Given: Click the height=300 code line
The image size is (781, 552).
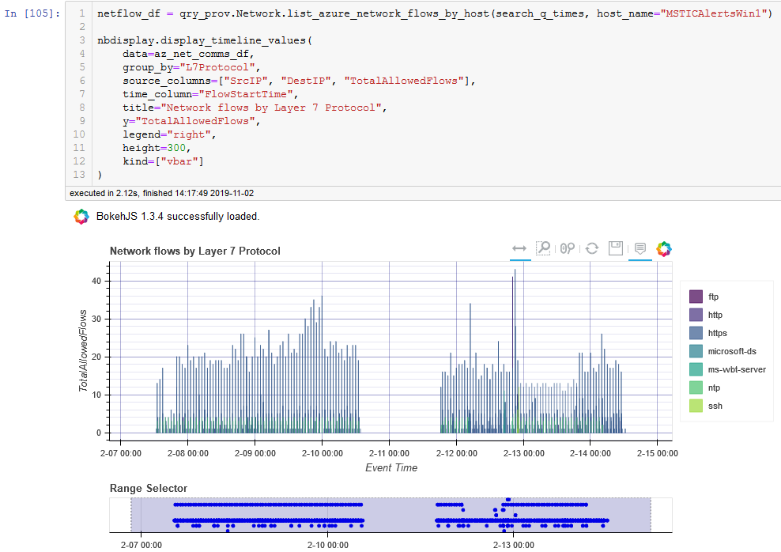Looking at the screenshot, I should click(x=157, y=148).
